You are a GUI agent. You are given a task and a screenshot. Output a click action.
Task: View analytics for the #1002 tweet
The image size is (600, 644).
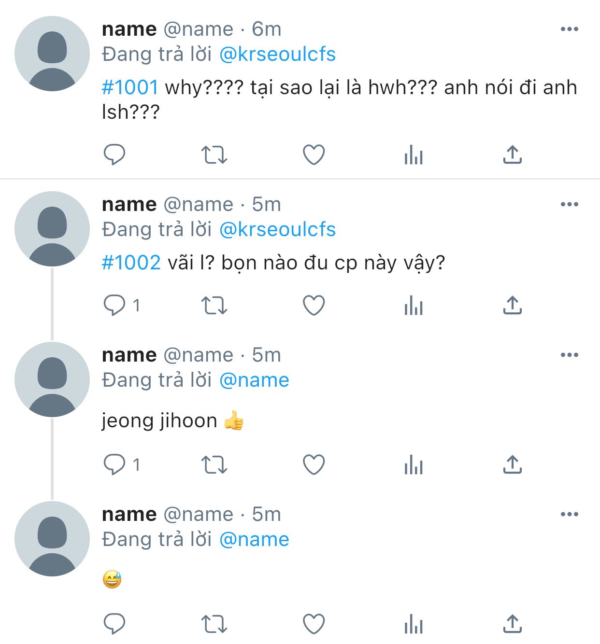(x=414, y=305)
